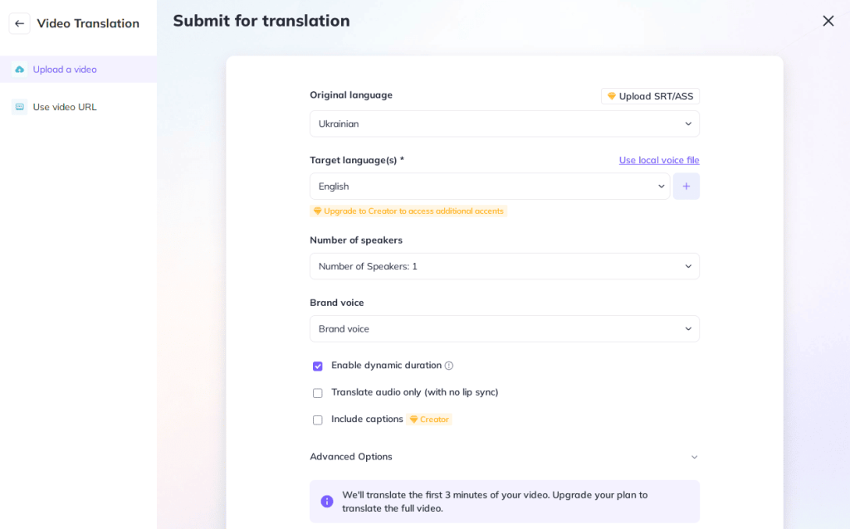Click the crown icon on Upload SRT/ASS button
The height and width of the screenshot is (529, 850).
tap(612, 95)
